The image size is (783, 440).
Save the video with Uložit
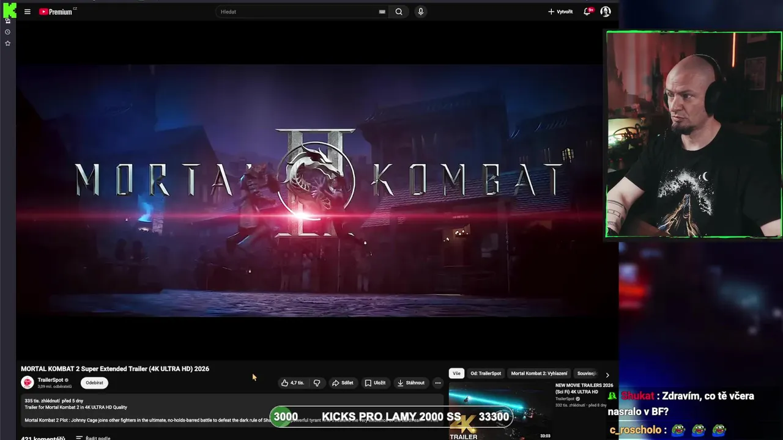pos(375,383)
